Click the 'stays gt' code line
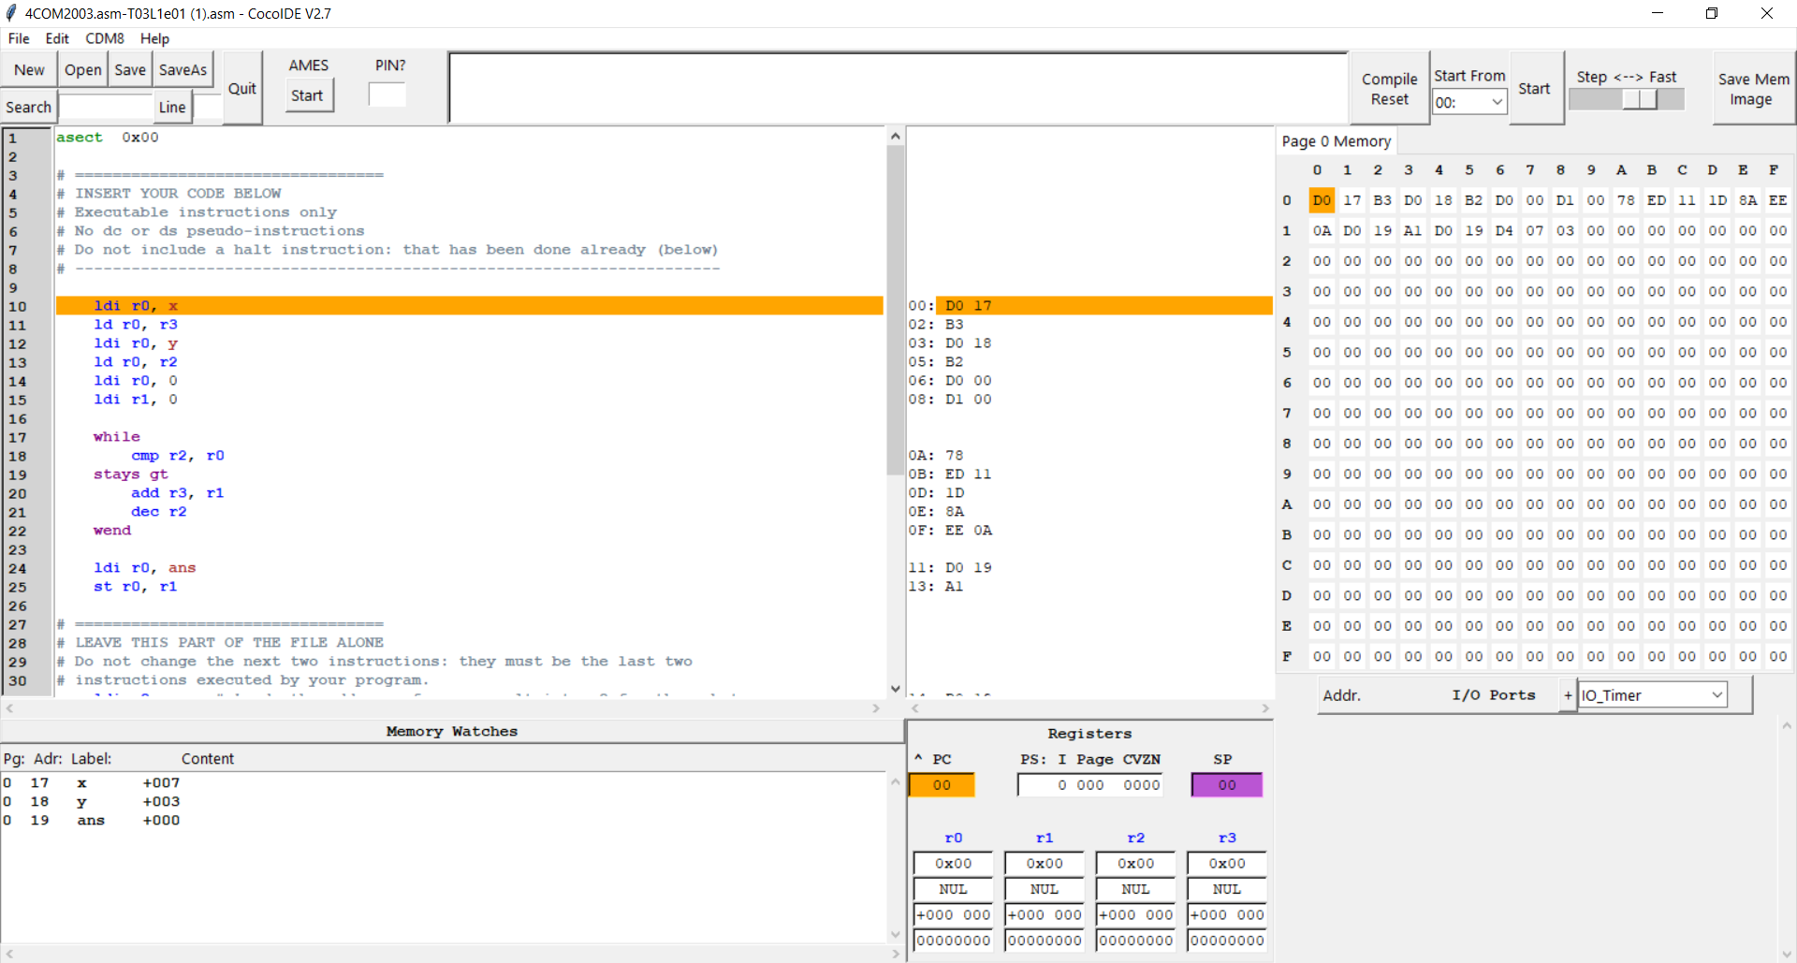1797x963 pixels. pos(130,474)
